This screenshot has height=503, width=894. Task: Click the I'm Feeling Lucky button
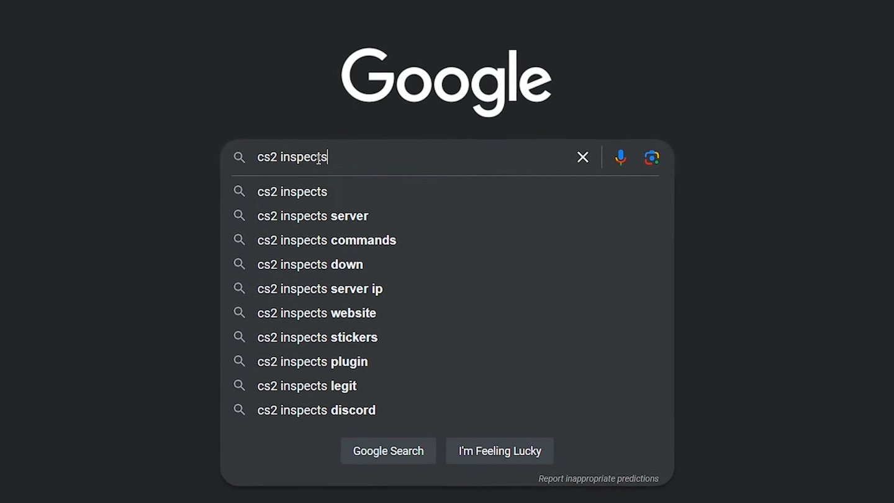click(x=500, y=451)
